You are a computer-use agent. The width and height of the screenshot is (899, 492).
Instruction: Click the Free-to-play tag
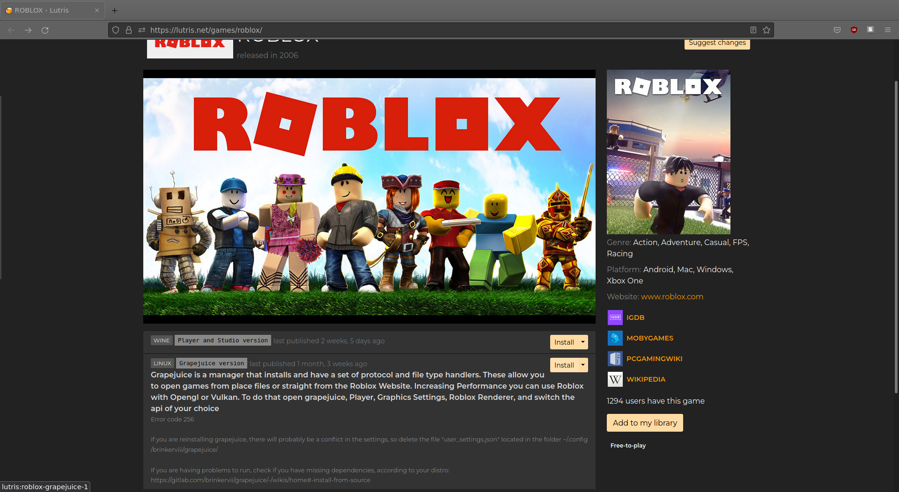coord(628,446)
